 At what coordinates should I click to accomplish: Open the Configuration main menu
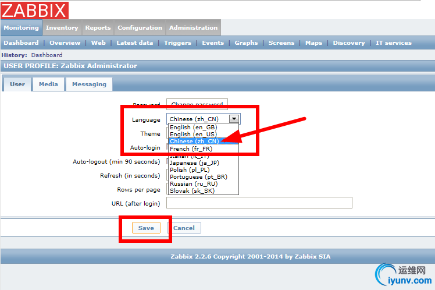(x=140, y=28)
